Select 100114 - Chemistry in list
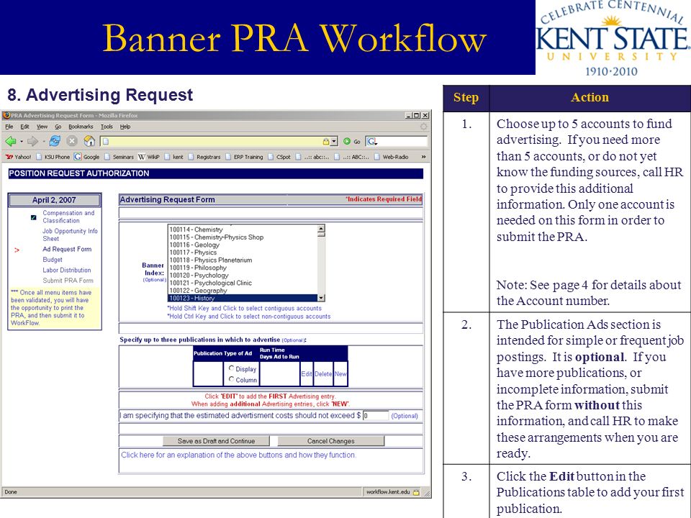The height and width of the screenshot is (518, 691). pos(243,230)
